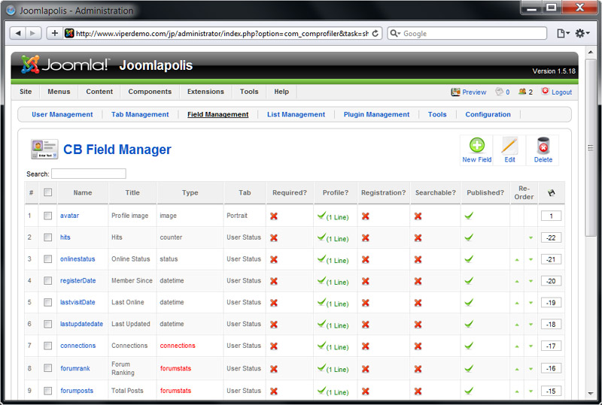Open the avatar field link
This screenshot has height=405, width=602.
pos(69,216)
